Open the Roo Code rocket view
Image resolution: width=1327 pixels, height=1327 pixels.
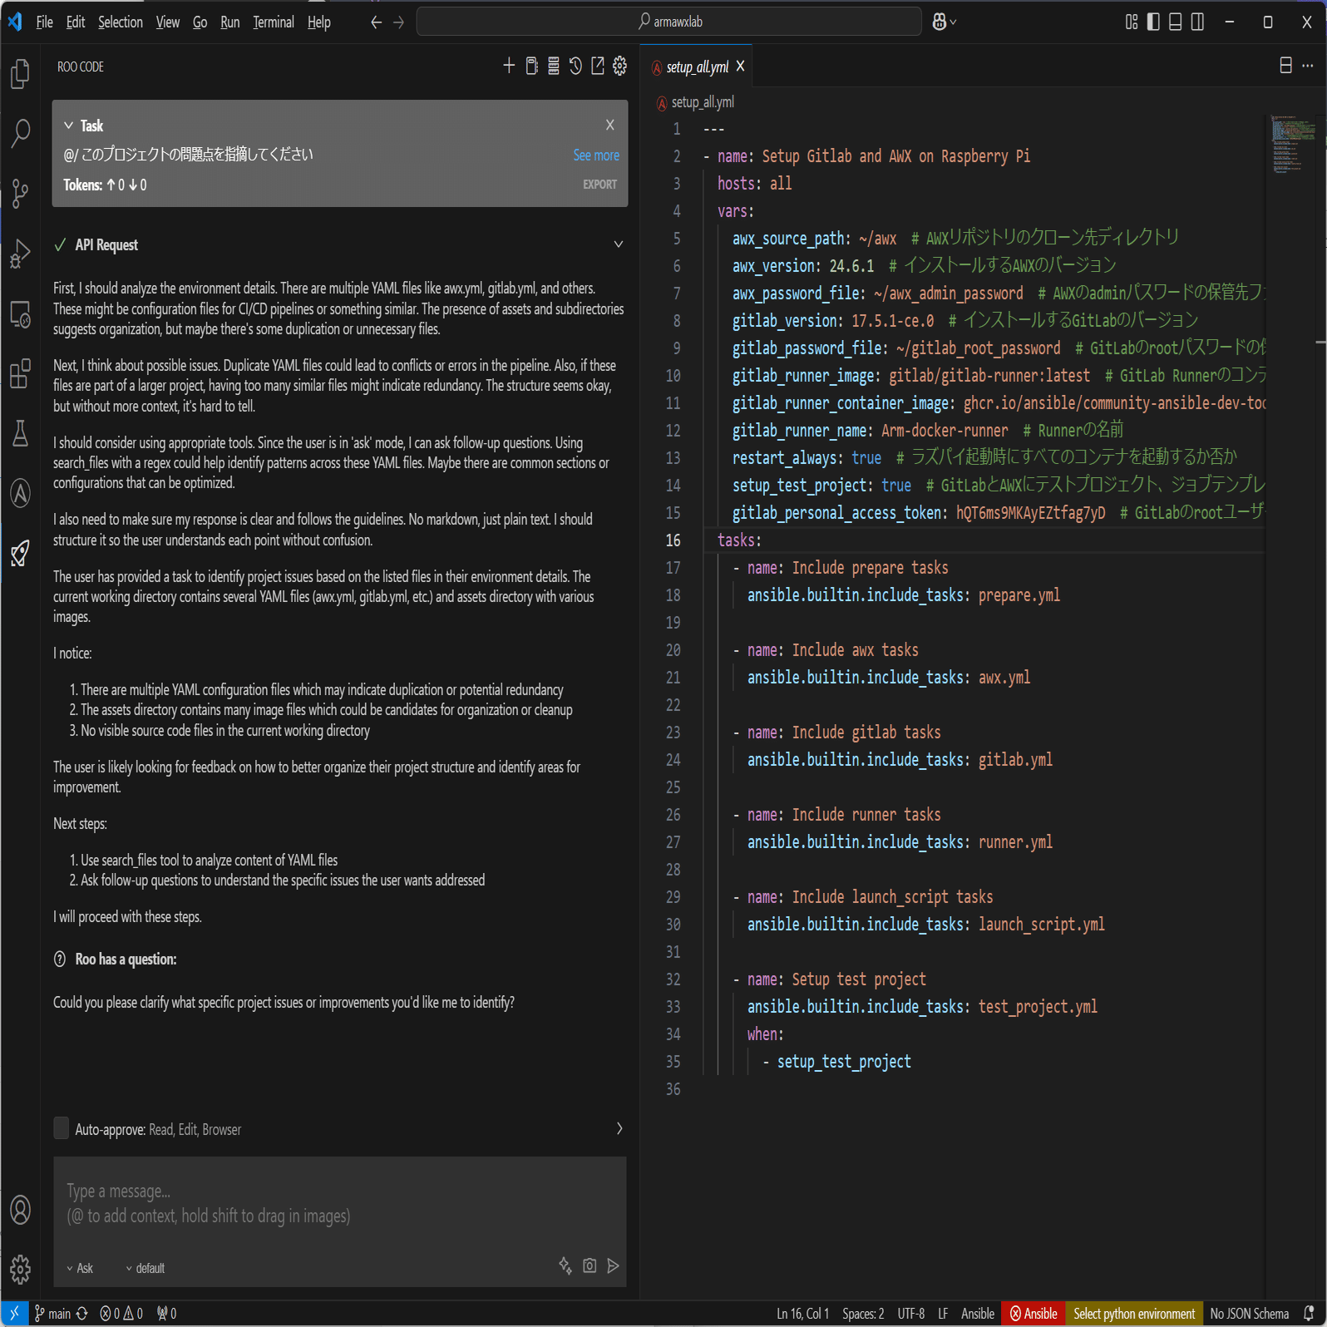click(21, 554)
